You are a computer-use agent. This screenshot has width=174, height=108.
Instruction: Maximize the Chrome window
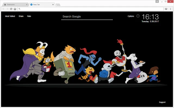pos(166,2)
